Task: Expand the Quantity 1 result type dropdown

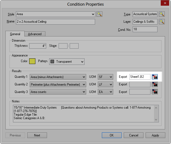Action: click(x=58, y=77)
